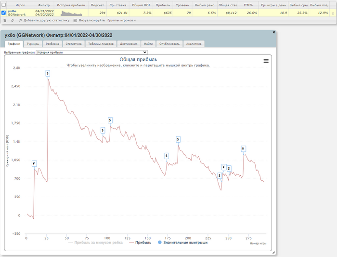Switch to the Графики tab
337x257 pixels.
pos(14,44)
